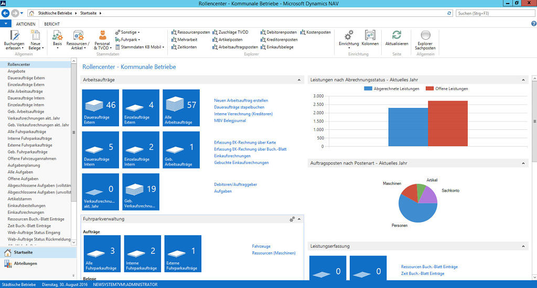Image resolution: width=537 pixels, height=288 pixels.
Task: Open Einkaufsrechnungen link in Arbeitsaufträge
Action: (x=232, y=156)
